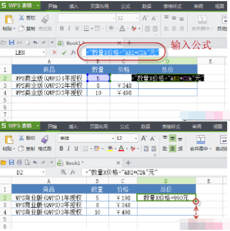Click 剪切 cut in the 宋体 window
Viewport: 230px width, 231px height.
point(27,138)
